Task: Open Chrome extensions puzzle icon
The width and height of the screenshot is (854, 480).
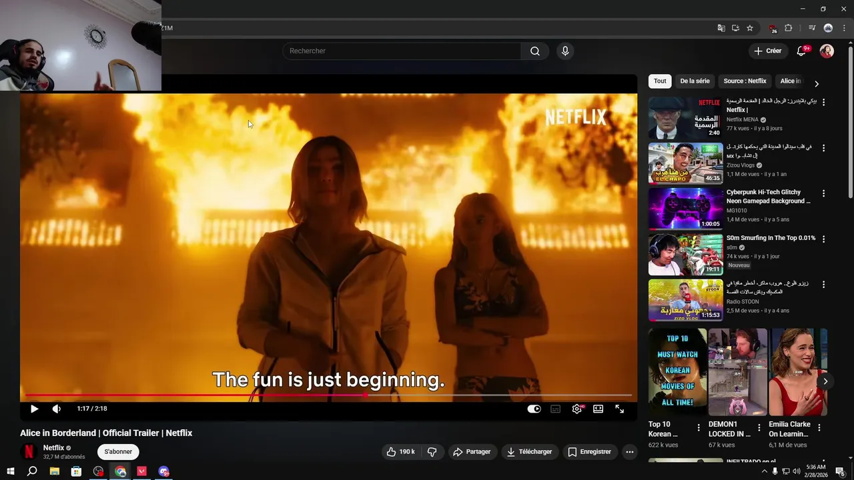Action: [x=788, y=28]
